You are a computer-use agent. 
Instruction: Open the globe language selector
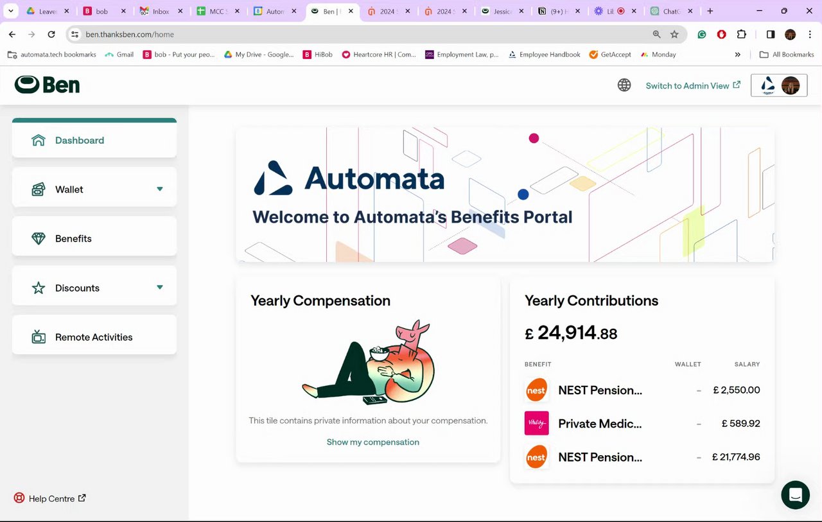624,85
